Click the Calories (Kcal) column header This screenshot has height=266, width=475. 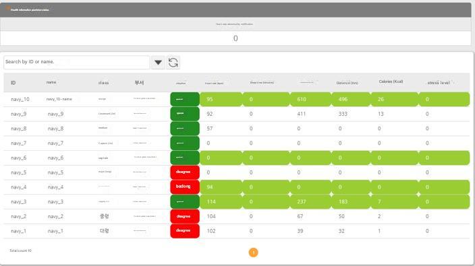(391, 81)
